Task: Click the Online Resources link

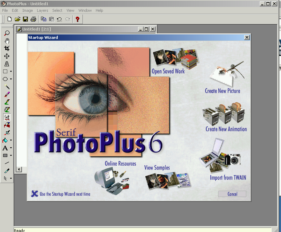Action: [120, 164]
